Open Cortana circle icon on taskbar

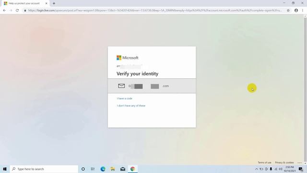click(83, 169)
